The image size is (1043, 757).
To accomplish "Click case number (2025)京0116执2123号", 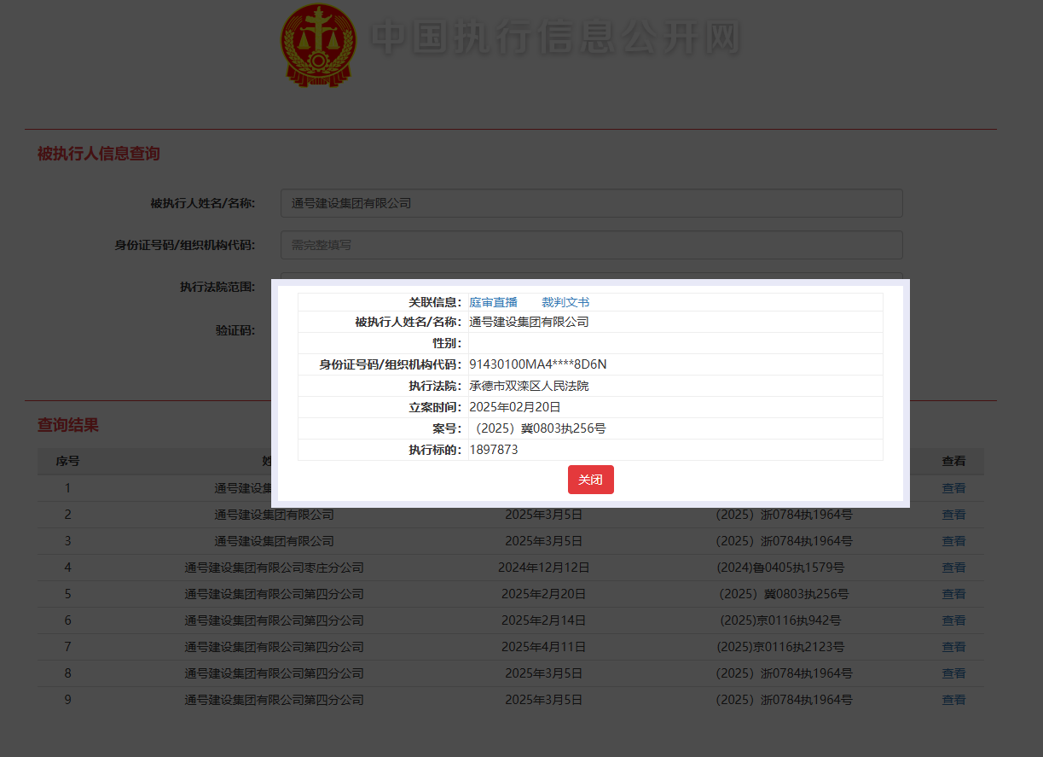I will [x=781, y=647].
